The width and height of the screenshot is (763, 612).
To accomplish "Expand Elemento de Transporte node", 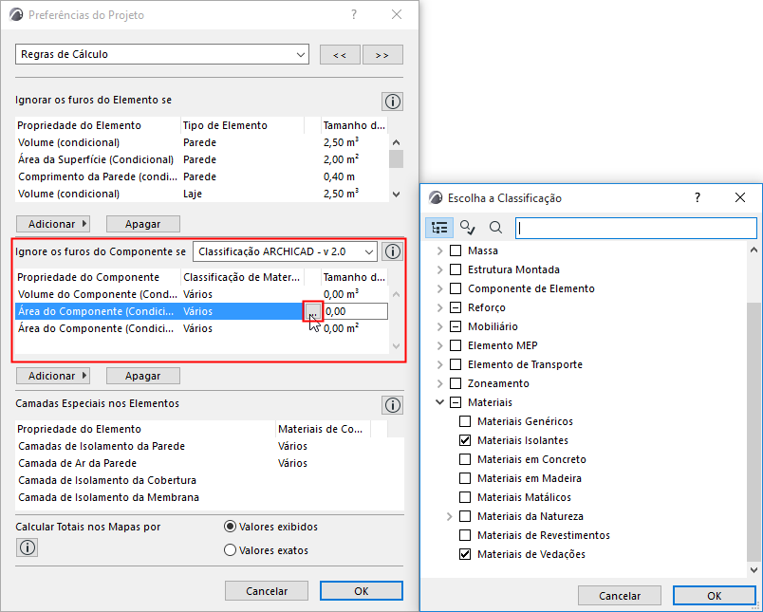I will [440, 364].
